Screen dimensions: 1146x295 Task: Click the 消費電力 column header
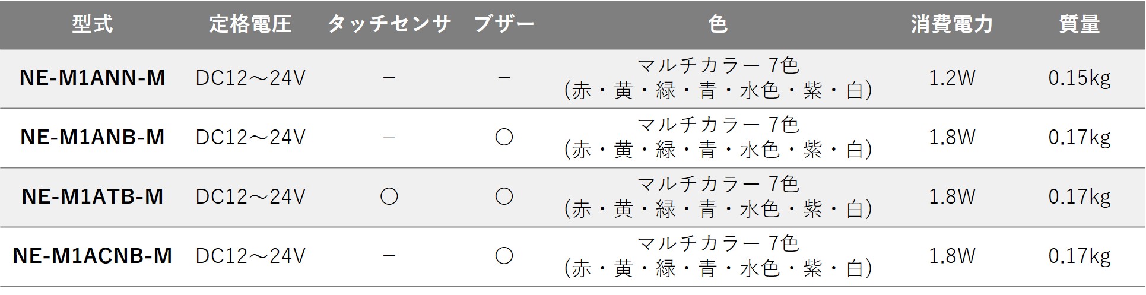951,24
